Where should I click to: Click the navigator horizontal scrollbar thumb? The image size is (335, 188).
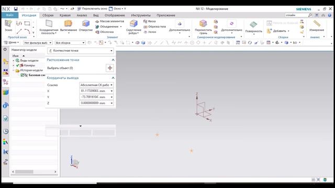[24, 172]
